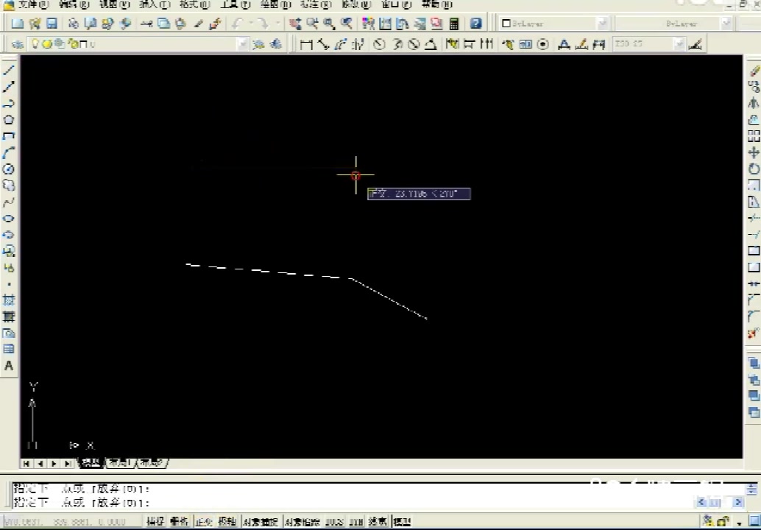Screen dimensions: 761x530
Task: Activate the Polyline drawing tool
Action: pyautogui.click(x=9, y=103)
